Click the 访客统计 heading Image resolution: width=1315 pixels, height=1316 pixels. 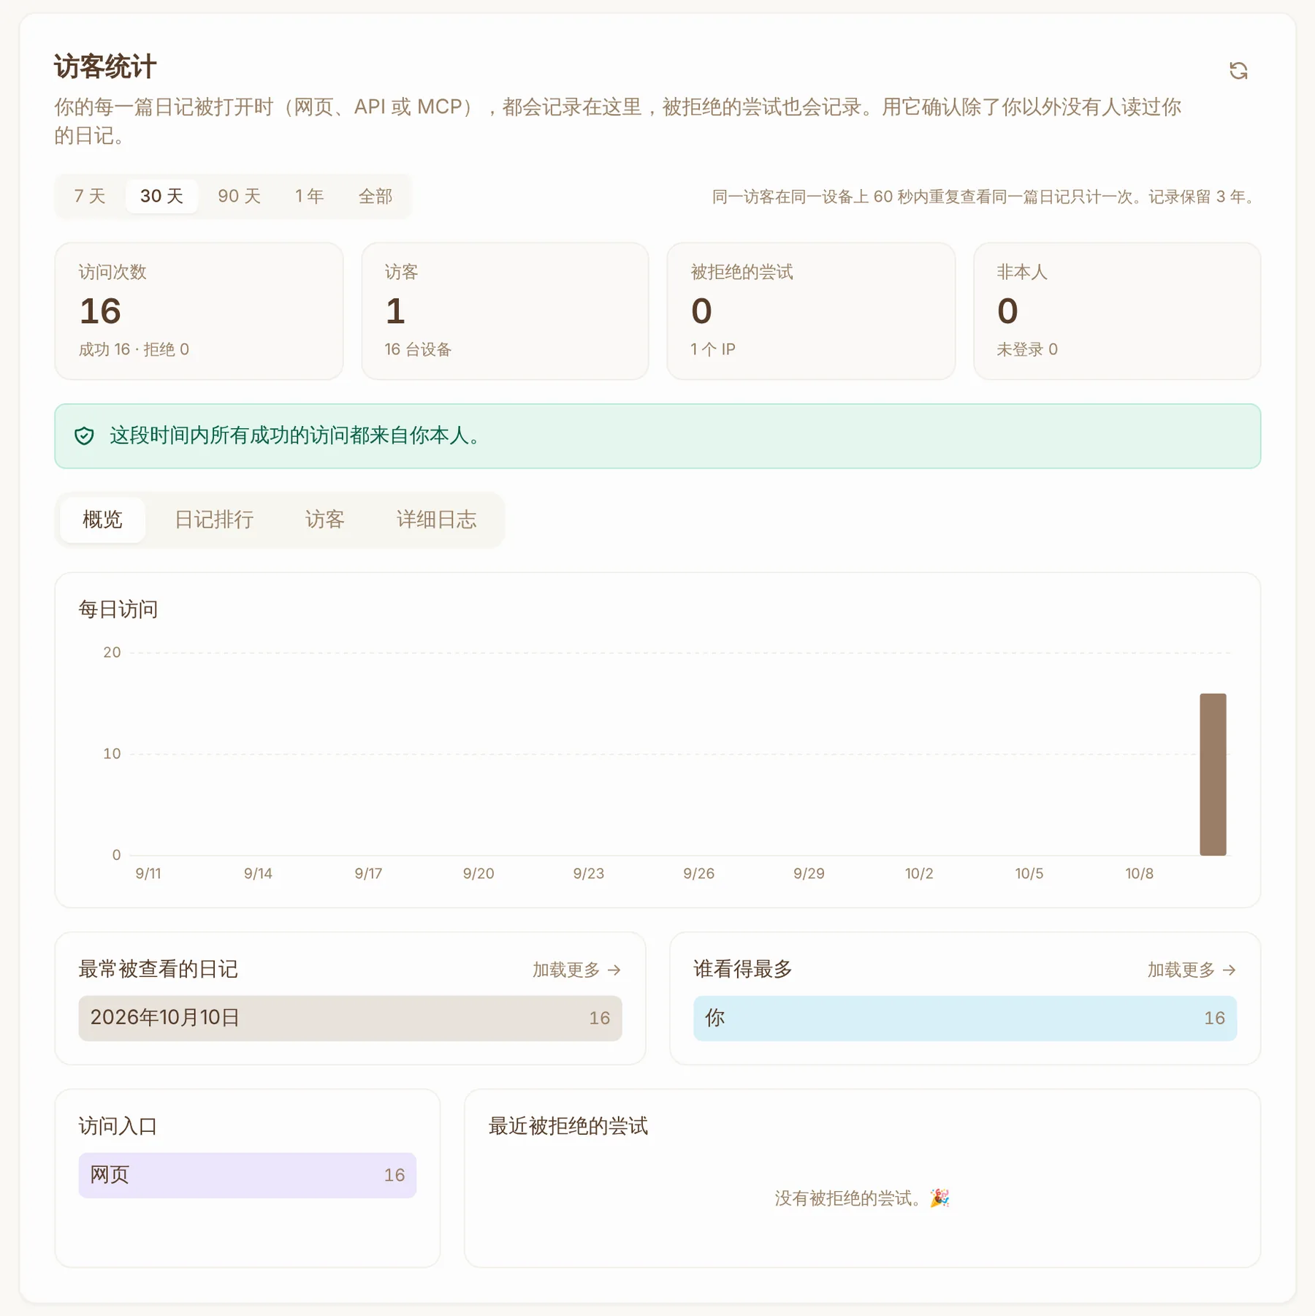coord(105,67)
